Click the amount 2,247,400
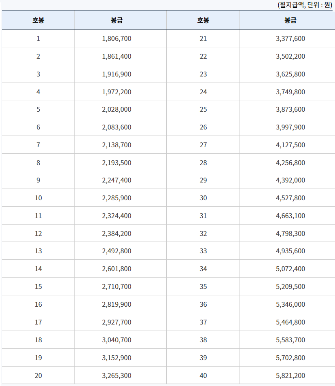This screenshot has height=386, width=335. pyautogui.click(x=117, y=180)
